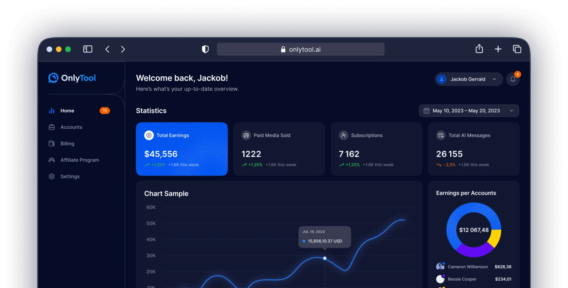Image resolution: width=568 pixels, height=288 pixels.
Task: Click Jackob Gerrald's avatar icon
Action: [x=441, y=79]
